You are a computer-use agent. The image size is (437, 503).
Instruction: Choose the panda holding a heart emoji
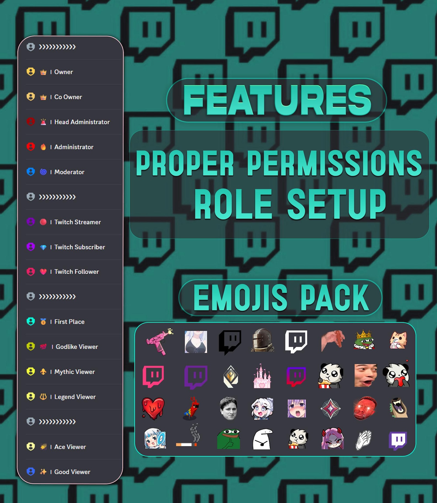coord(396,374)
